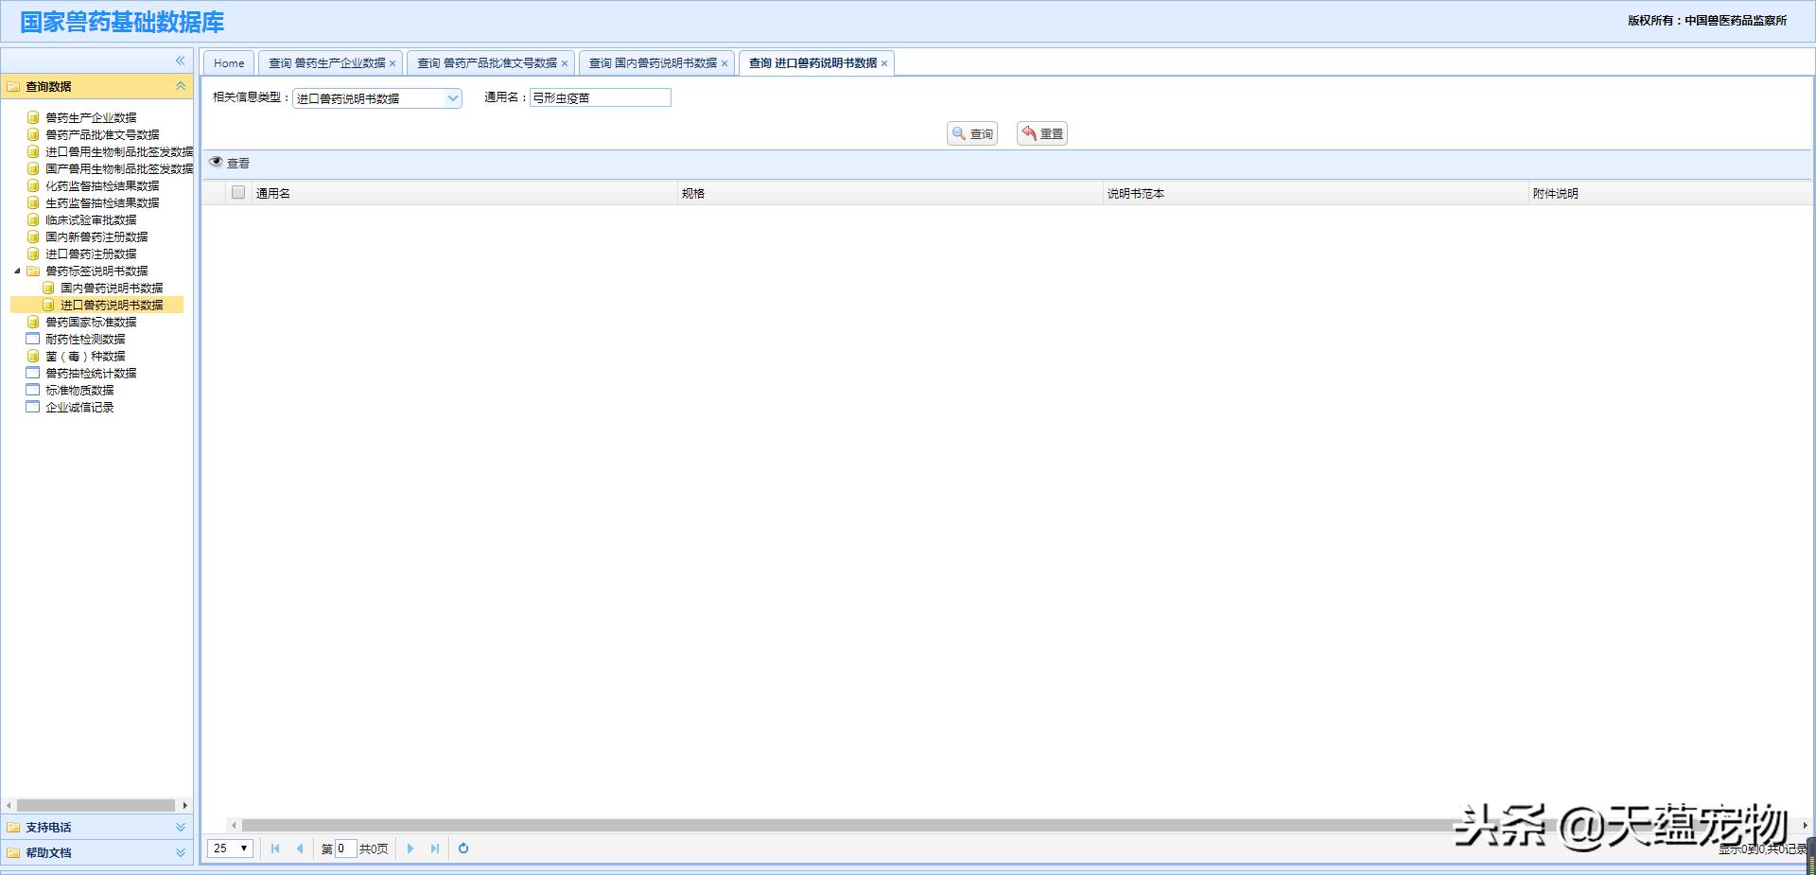Expand the 支持电话 accordion panel
Viewport: 1816px width, 875px height.
pos(180,828)
